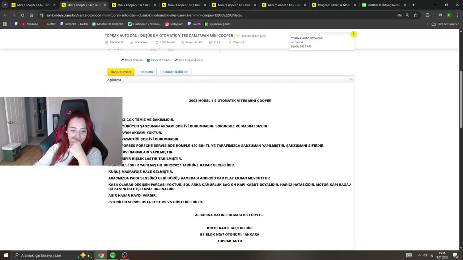Open the YouTube bookmark

[x=30, y=24]
